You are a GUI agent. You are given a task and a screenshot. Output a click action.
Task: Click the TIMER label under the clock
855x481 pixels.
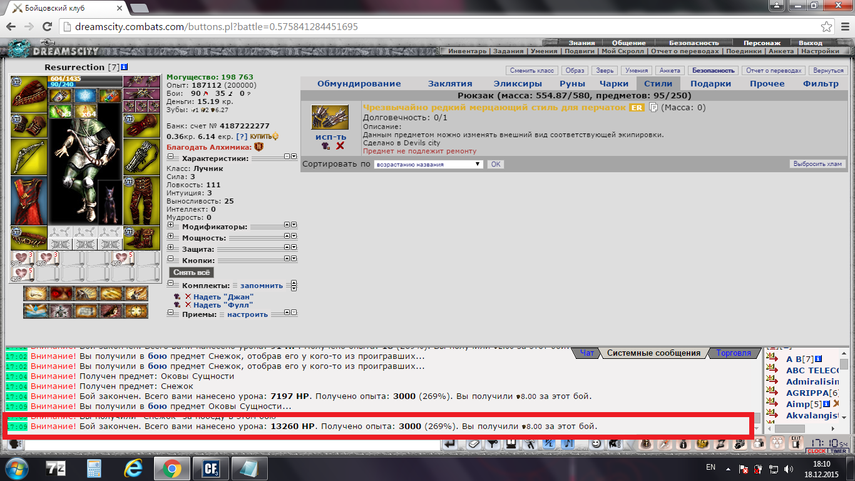pyautogui.click(x=837, y=451)
